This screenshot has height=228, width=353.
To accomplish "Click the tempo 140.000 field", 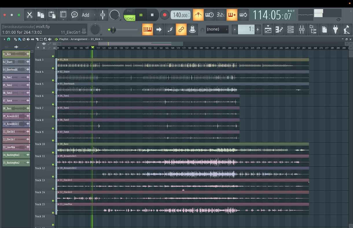I will 181,15.
